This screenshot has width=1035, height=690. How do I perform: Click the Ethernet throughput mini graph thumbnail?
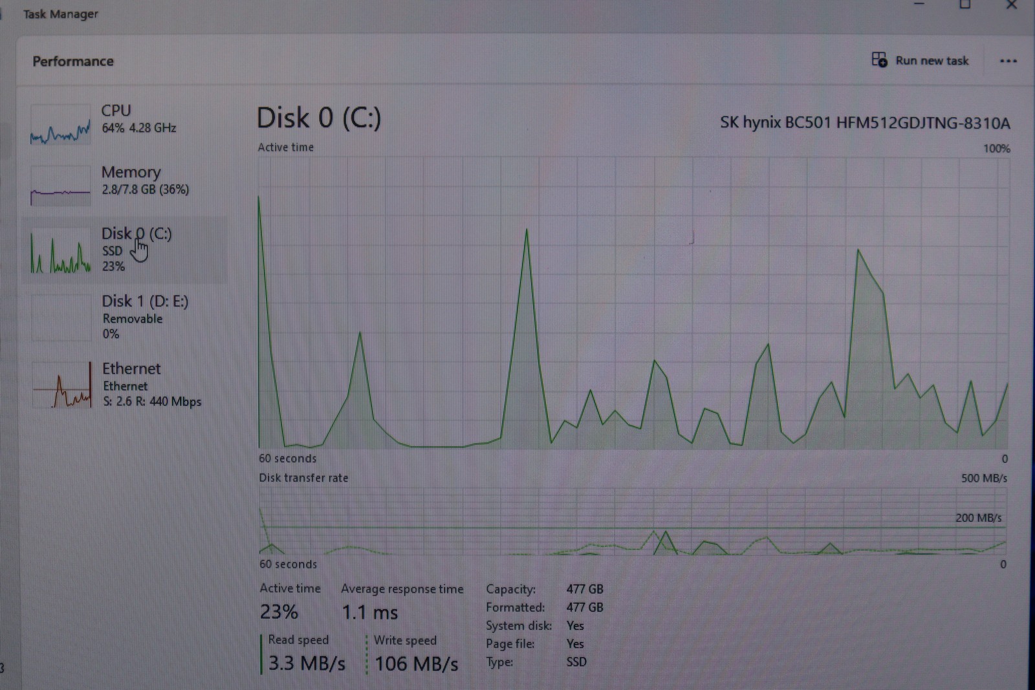pos(62,385)
